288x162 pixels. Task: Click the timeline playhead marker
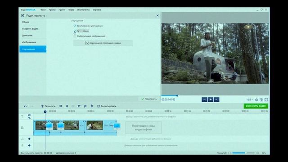click(45, 112)
